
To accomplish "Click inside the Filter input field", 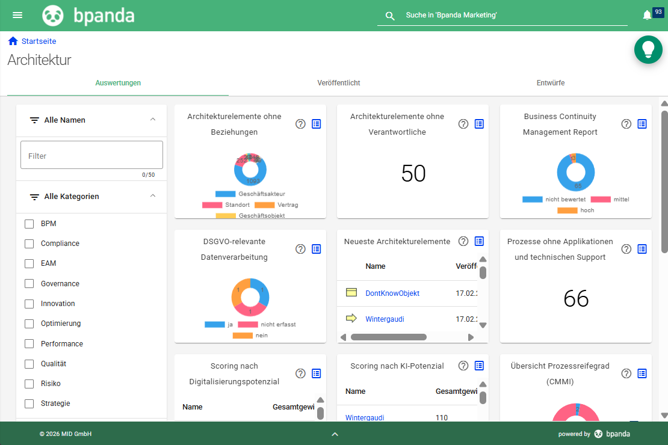I will click(x=91, y=155).
